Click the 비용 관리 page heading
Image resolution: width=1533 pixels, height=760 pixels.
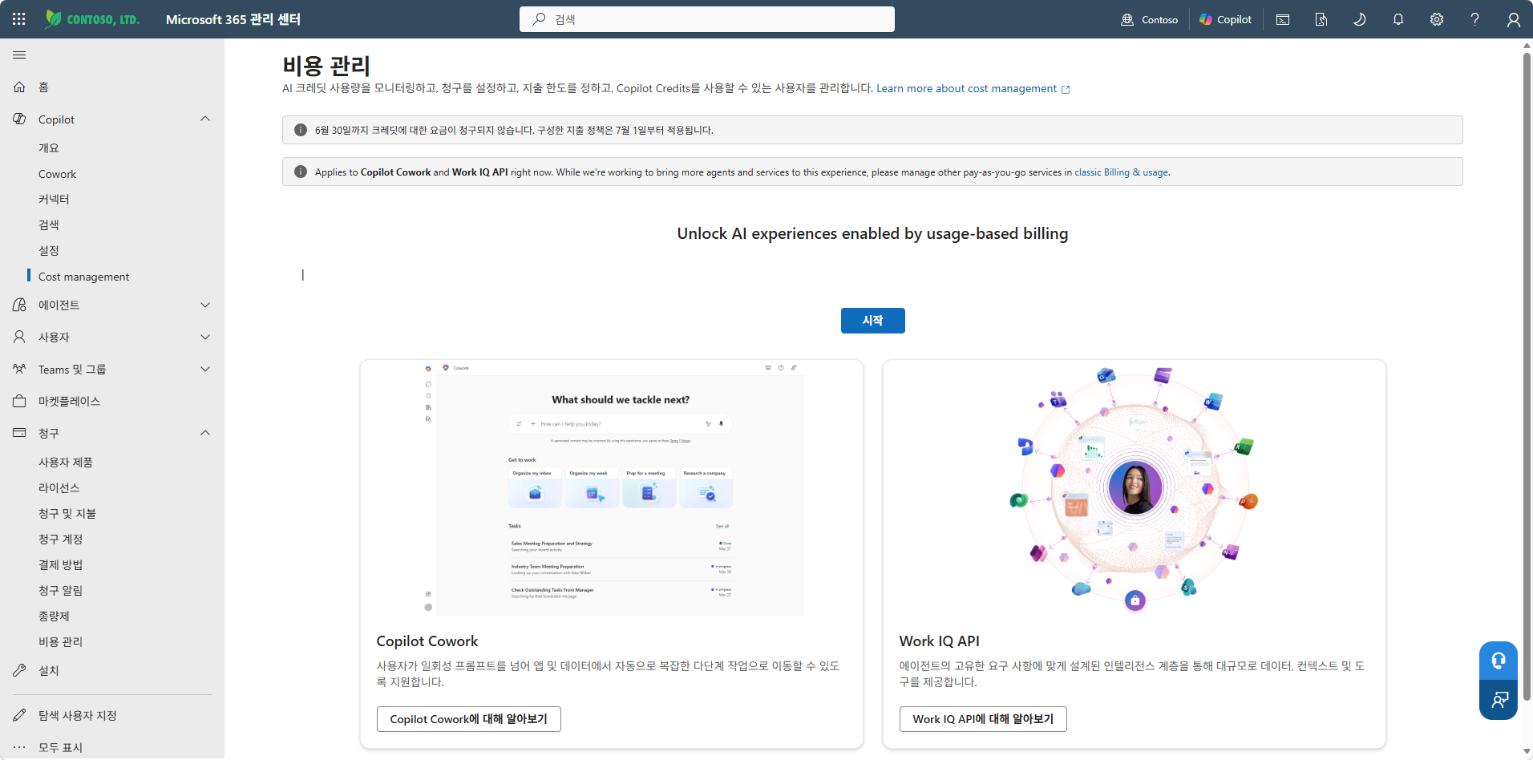tap(326, 65)
